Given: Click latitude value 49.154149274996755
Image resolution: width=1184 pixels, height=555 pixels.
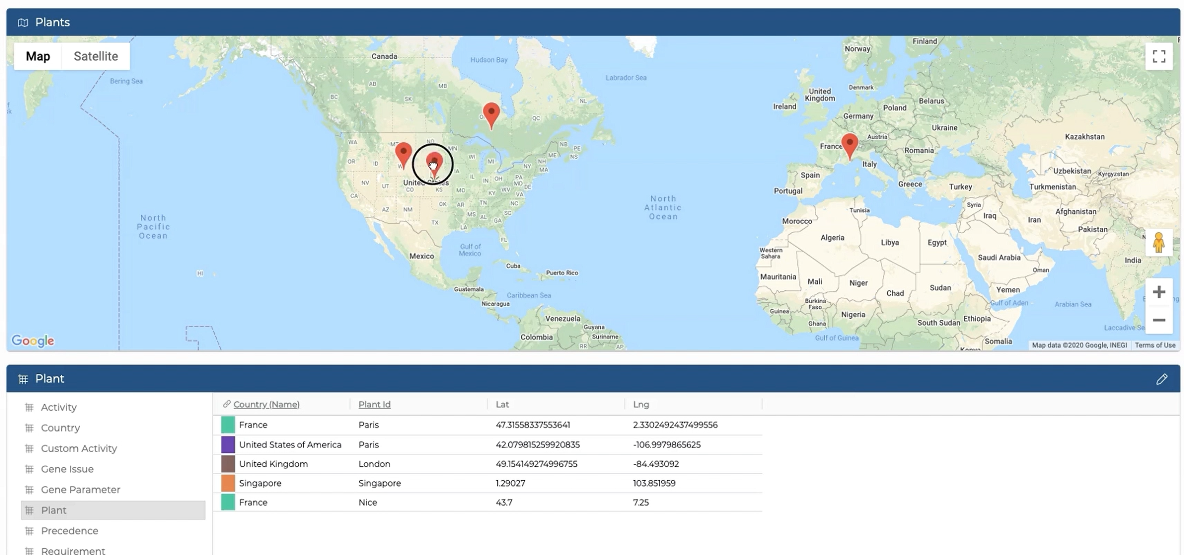Looking at the screenshot, I should point(536,464).
